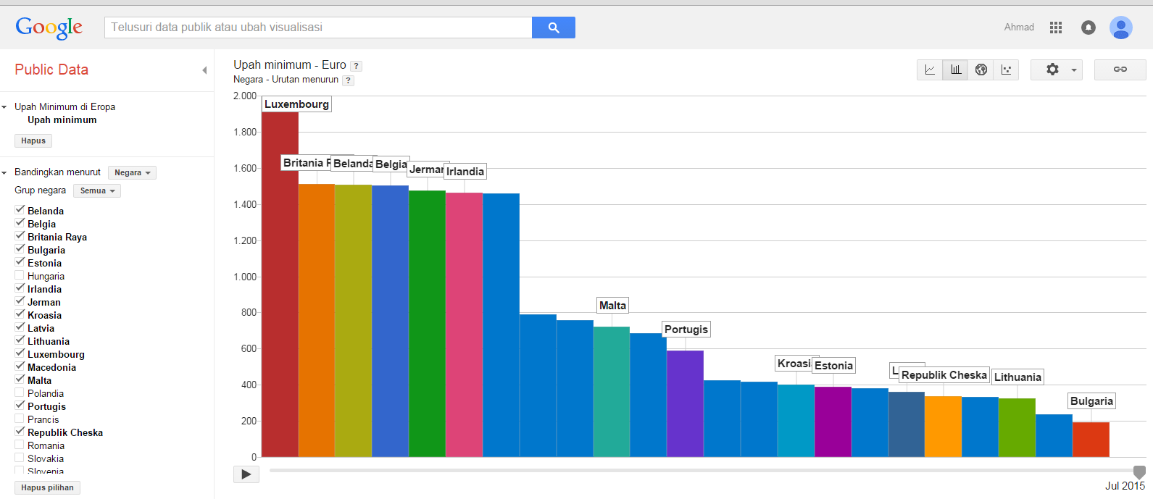Image resolution: width=1153 pixels, height=499 pixels.
Task: Select the Upah minimum metric
Action: pos(62,119)
